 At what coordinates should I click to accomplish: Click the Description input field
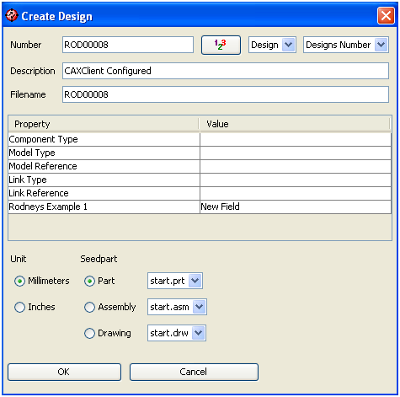226,71
